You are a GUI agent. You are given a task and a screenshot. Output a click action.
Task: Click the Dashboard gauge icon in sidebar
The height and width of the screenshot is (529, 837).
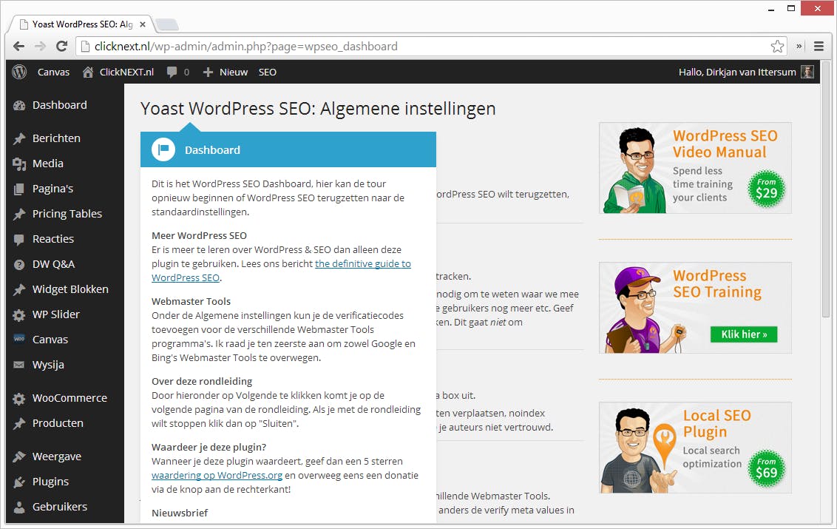tap(19, 105)
